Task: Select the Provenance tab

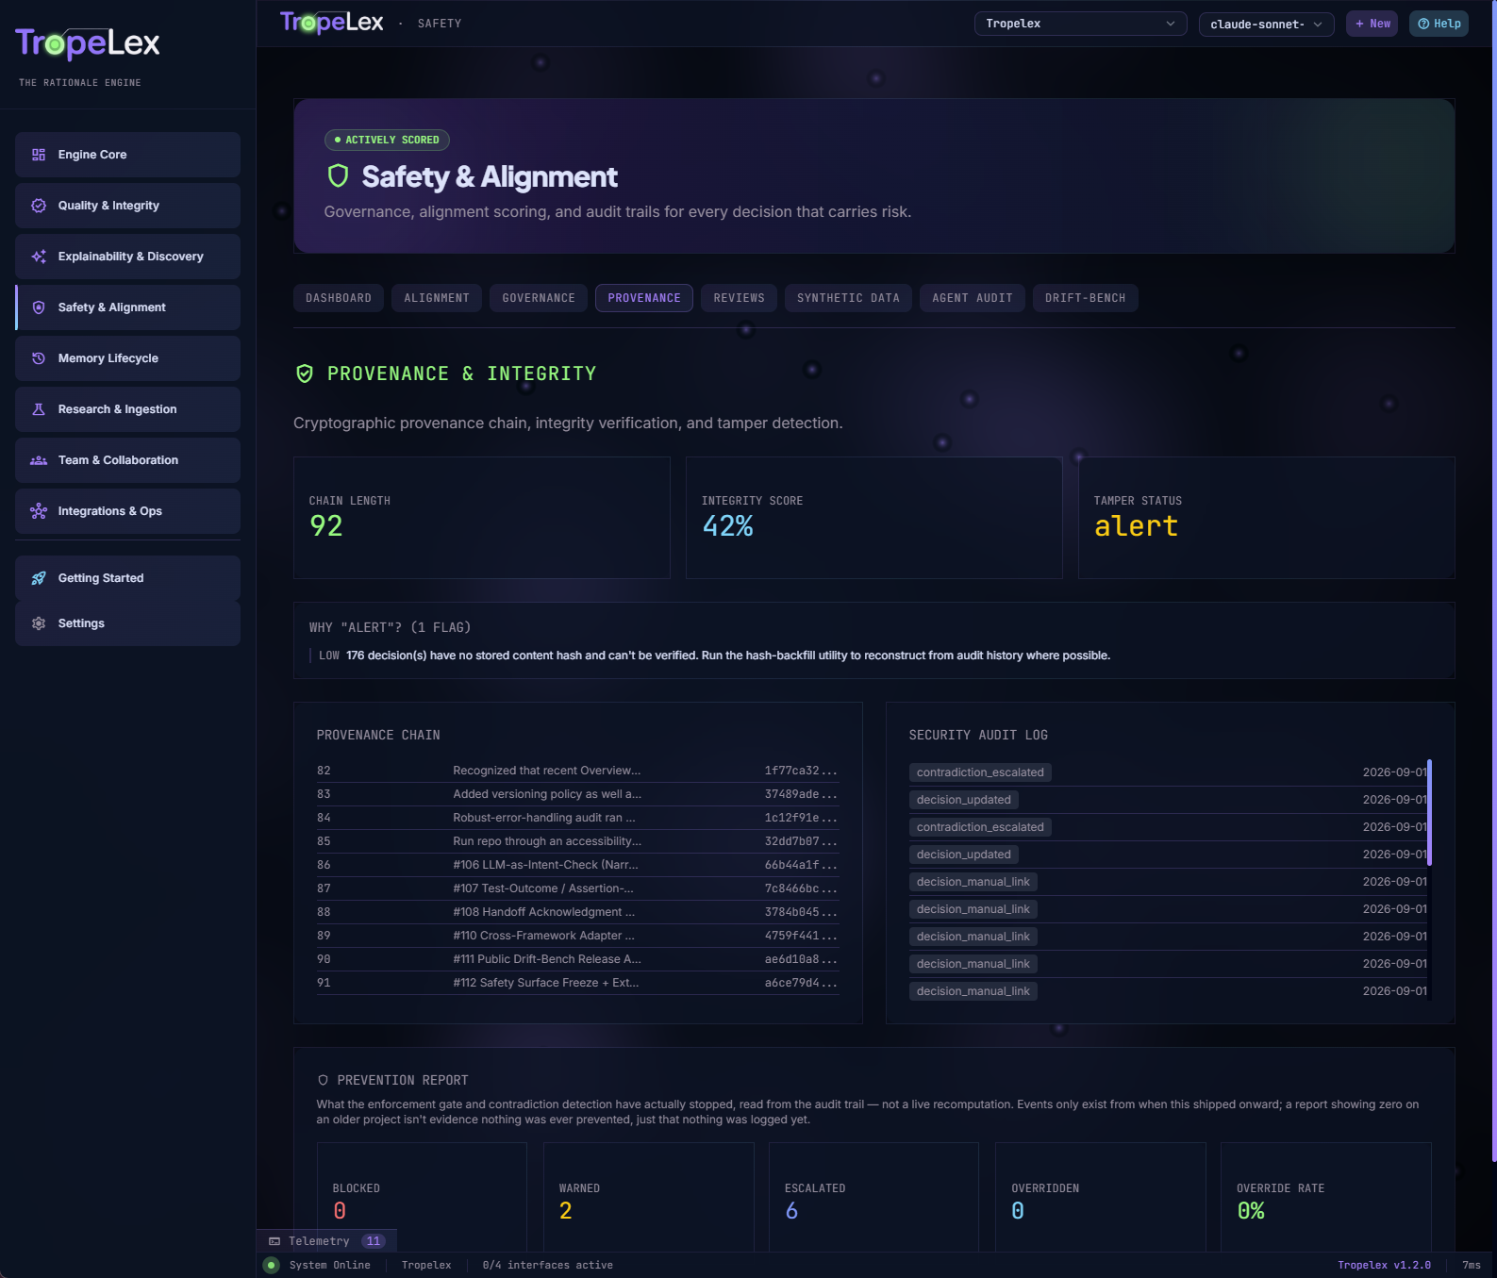Action: [x=644, y=298]
